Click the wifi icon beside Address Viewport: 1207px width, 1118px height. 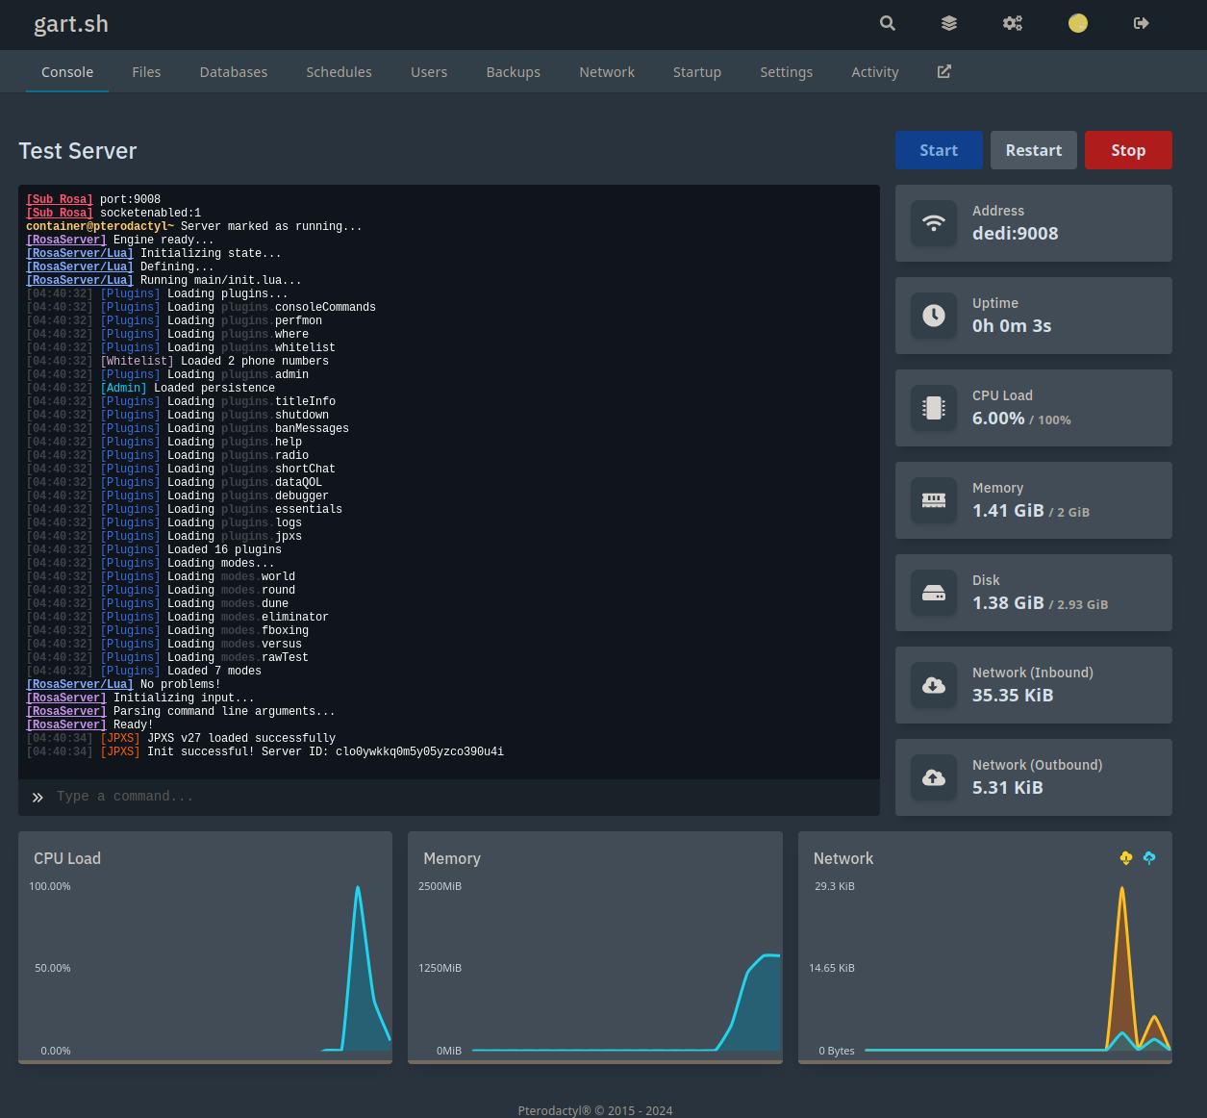click(x=934, y=223)
